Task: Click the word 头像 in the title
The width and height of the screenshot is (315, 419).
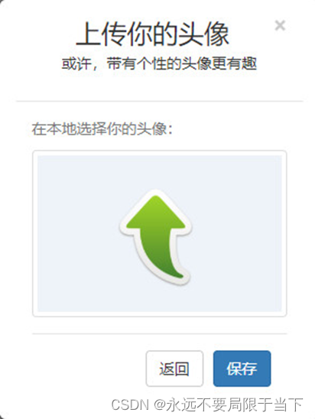Action: point(203,34)
